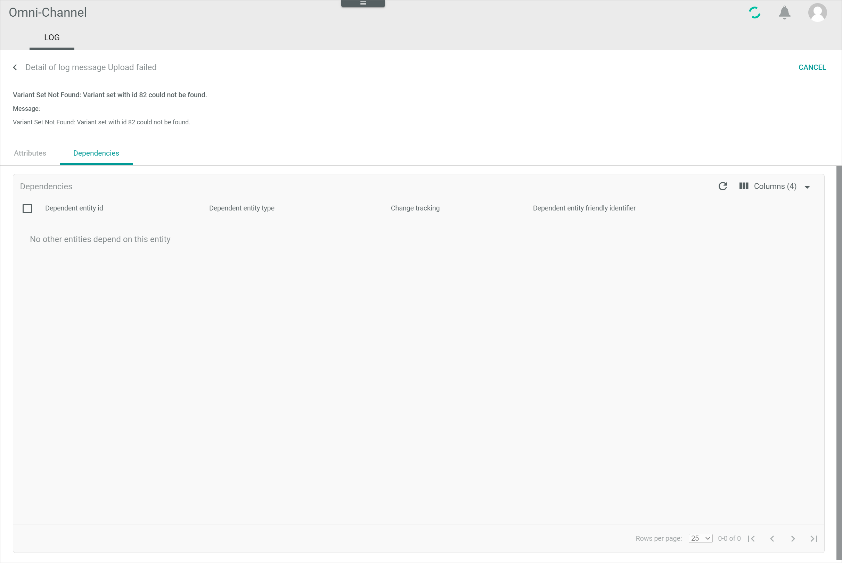
Task: Click the CANCEL button
Action: tap(812, 67)
